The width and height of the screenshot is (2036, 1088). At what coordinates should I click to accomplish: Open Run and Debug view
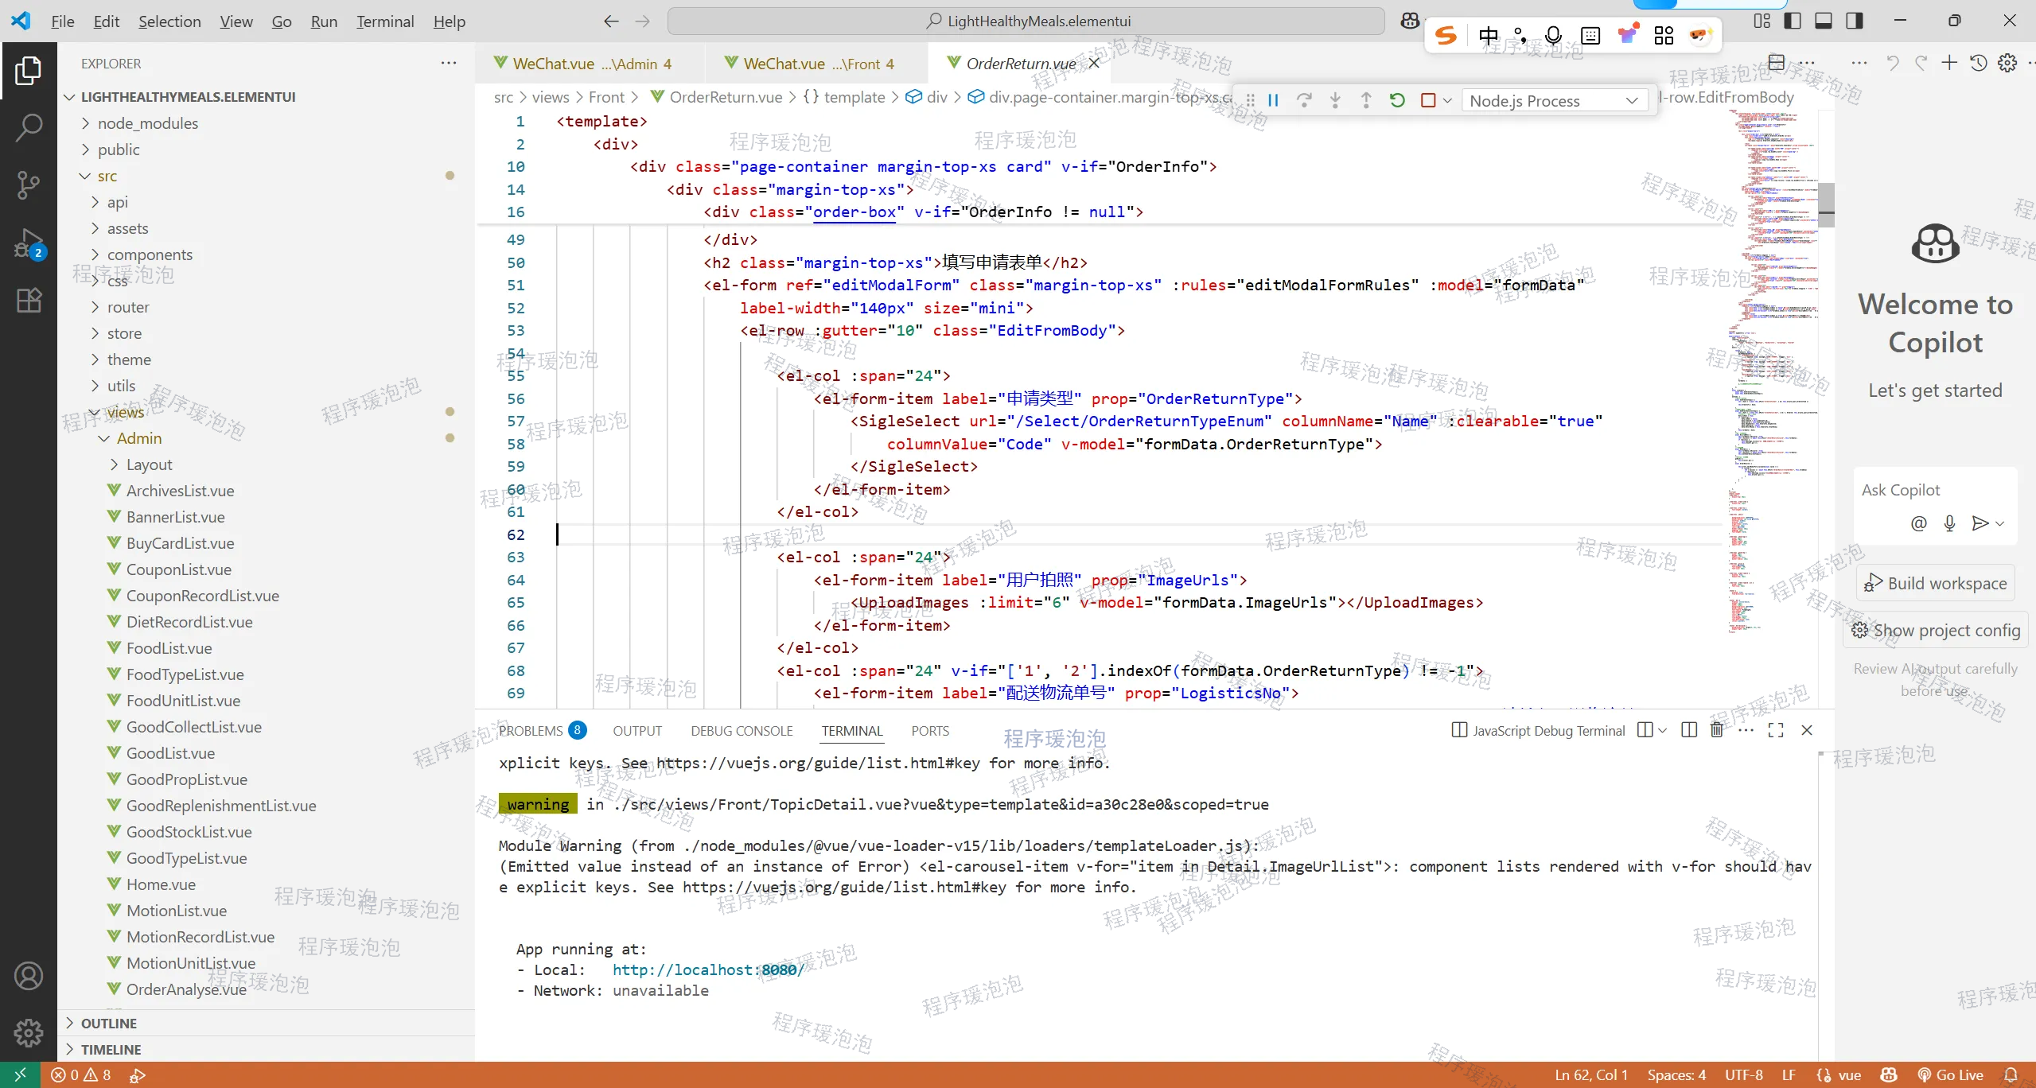click(29, 243)
